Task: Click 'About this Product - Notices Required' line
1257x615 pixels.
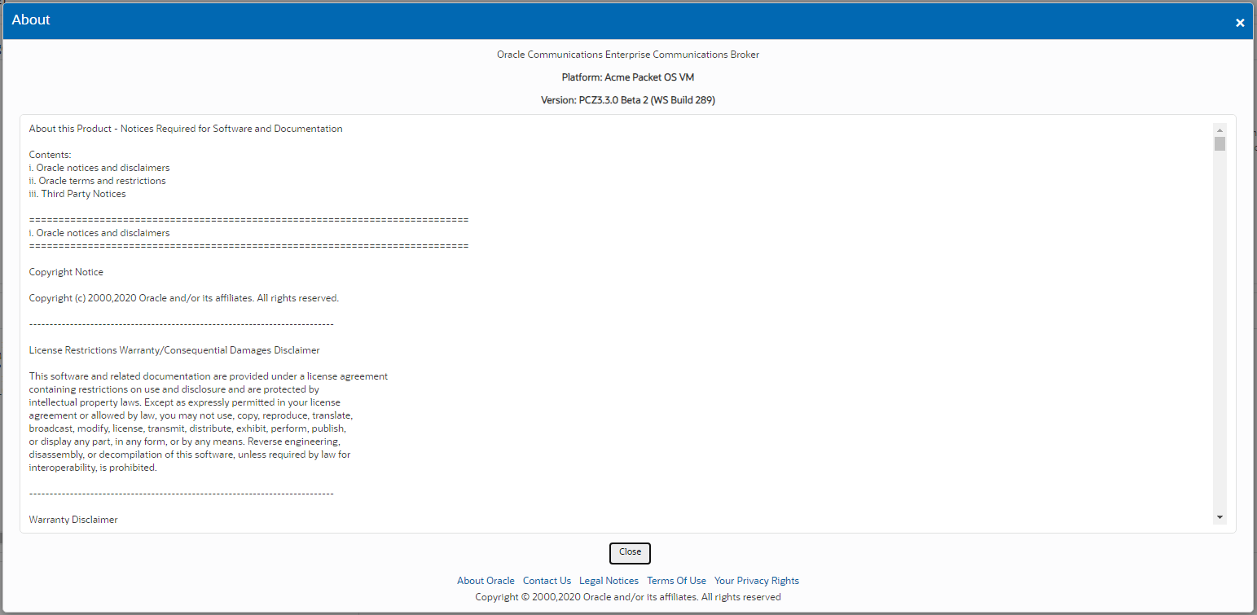Action: (x=186, y=129)
